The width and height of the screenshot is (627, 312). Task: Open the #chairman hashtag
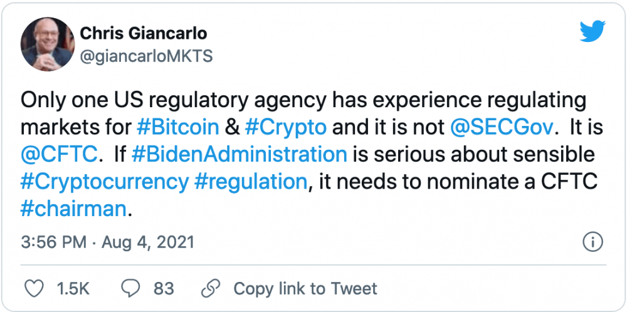tap(74, 209)
